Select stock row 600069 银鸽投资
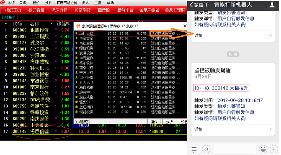Viewport: 281px width, 155px height. 37,30
